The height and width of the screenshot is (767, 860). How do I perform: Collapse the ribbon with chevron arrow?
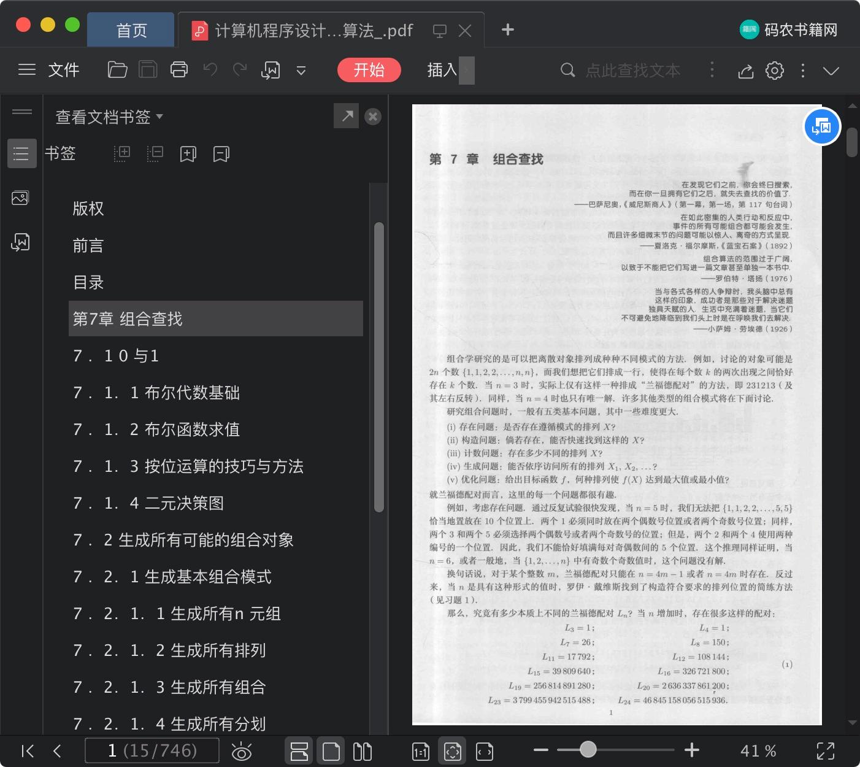[x=831, y=71]
